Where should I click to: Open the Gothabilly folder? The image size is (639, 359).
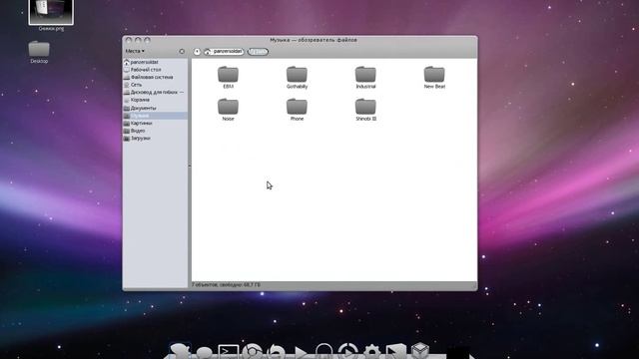(x=297, y=78)
